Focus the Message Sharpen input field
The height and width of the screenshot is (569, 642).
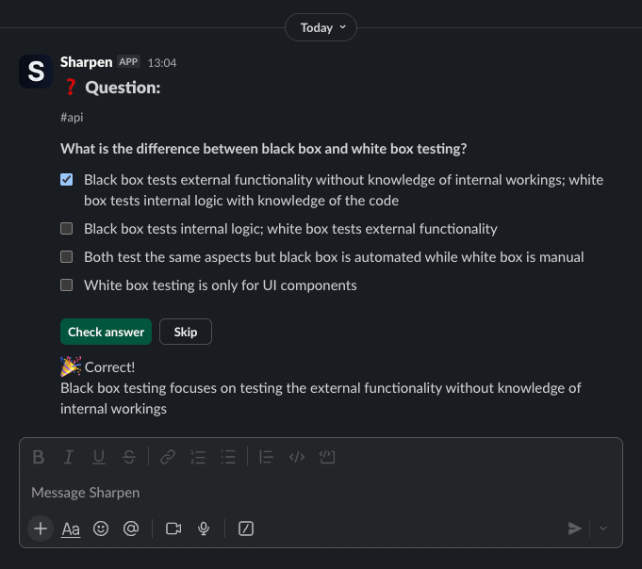point(321,493)
